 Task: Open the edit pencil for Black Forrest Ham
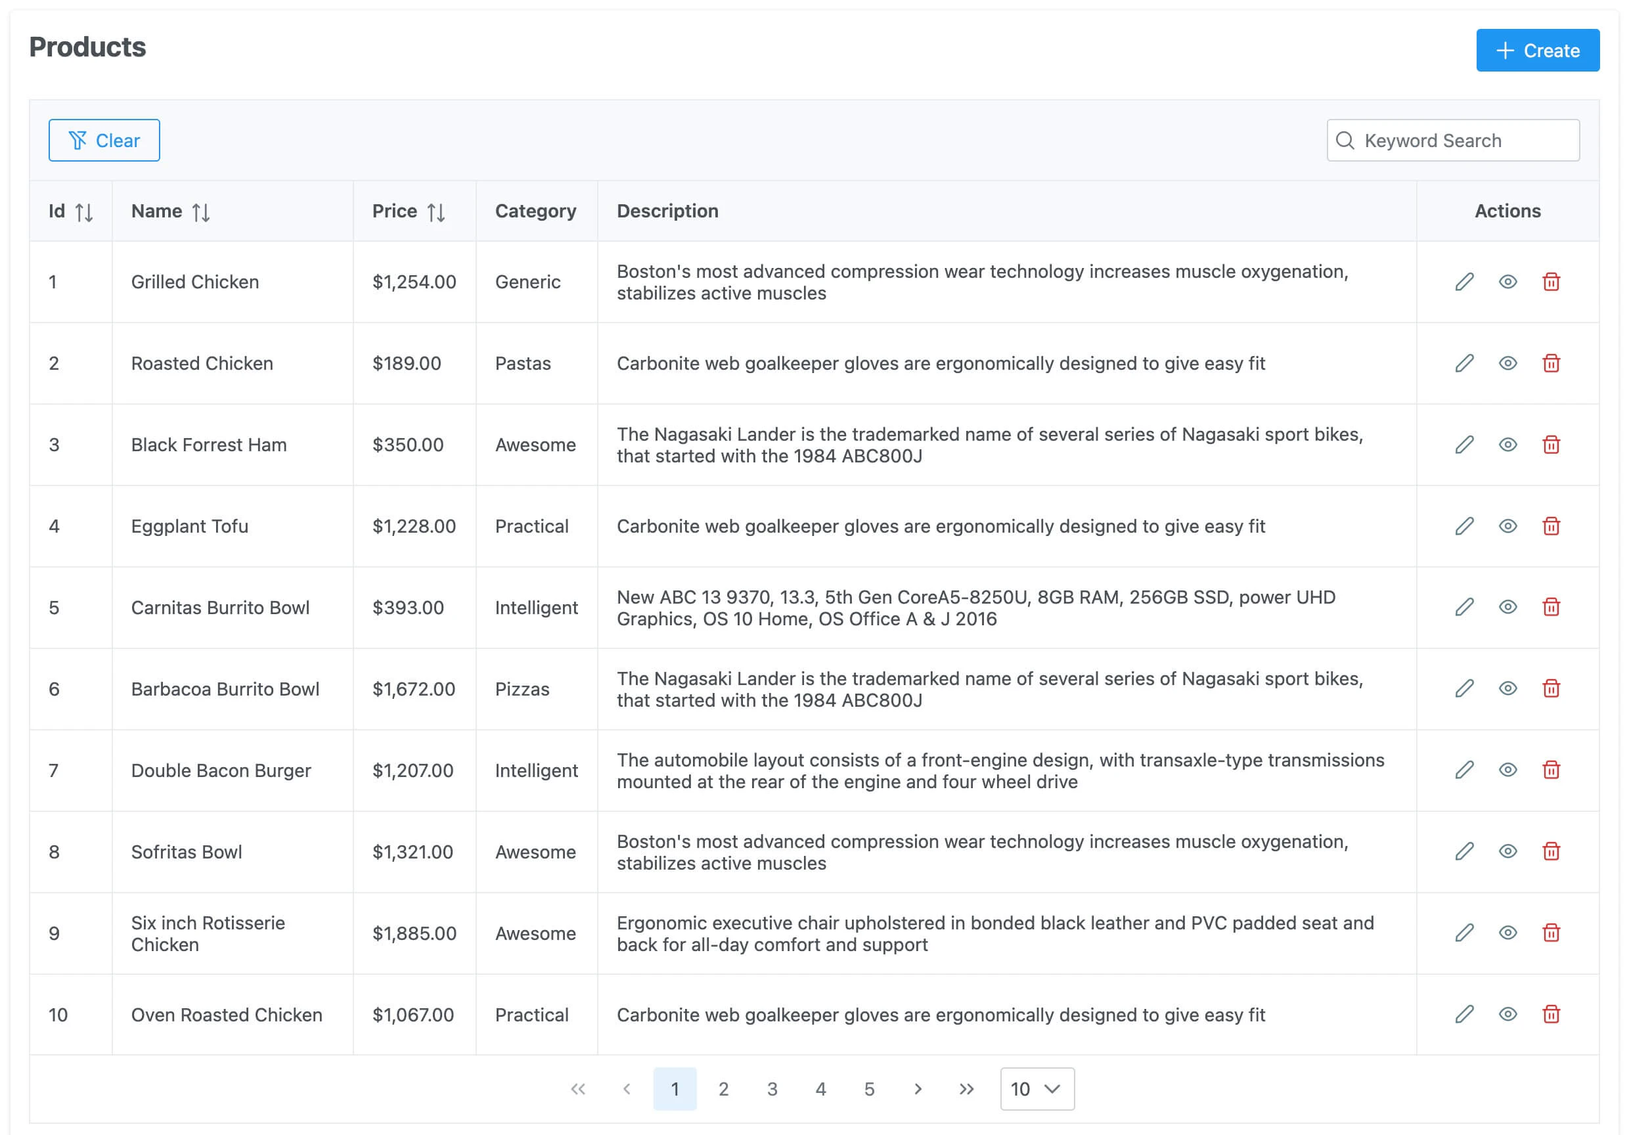1463,445
